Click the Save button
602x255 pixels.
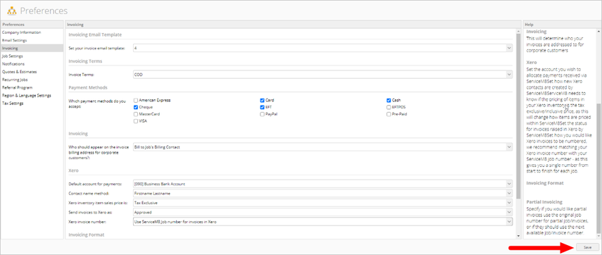587,247
